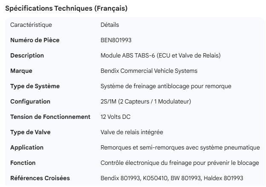The image size is (266, 187).
Task: Click the BEN801993 part number value
Action: (116, 40)
